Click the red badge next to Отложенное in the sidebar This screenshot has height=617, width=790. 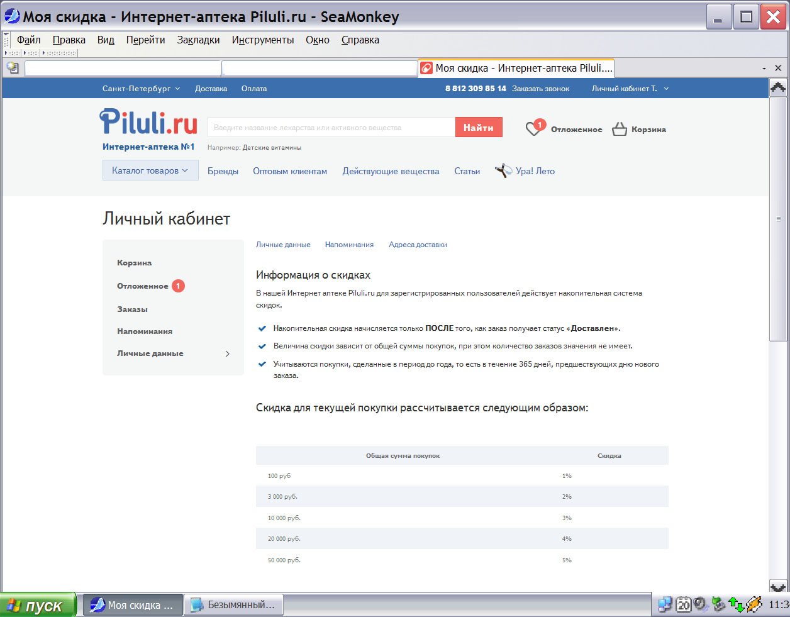coord(178,286)
